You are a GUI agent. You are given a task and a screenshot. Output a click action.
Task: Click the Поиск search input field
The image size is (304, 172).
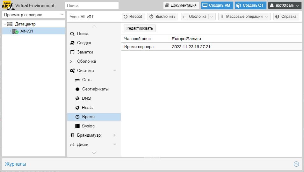coord(92,5)
